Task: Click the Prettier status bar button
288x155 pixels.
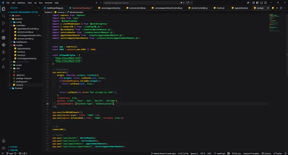Action: [278, 153]
